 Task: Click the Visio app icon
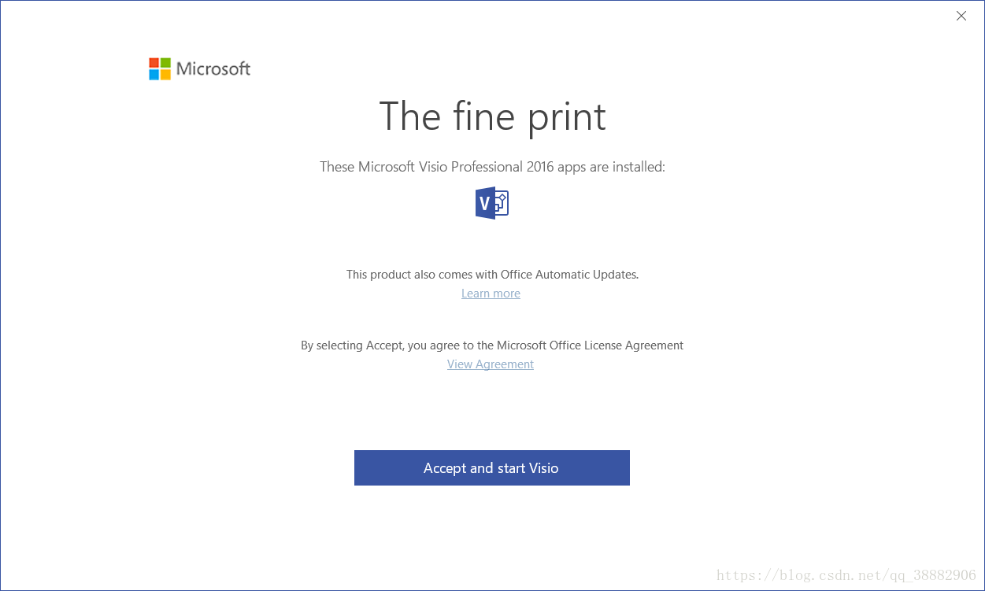click(492, 203)
